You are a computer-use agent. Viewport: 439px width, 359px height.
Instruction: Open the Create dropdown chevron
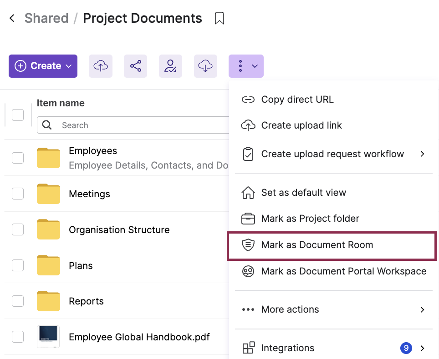pos(69,66)
